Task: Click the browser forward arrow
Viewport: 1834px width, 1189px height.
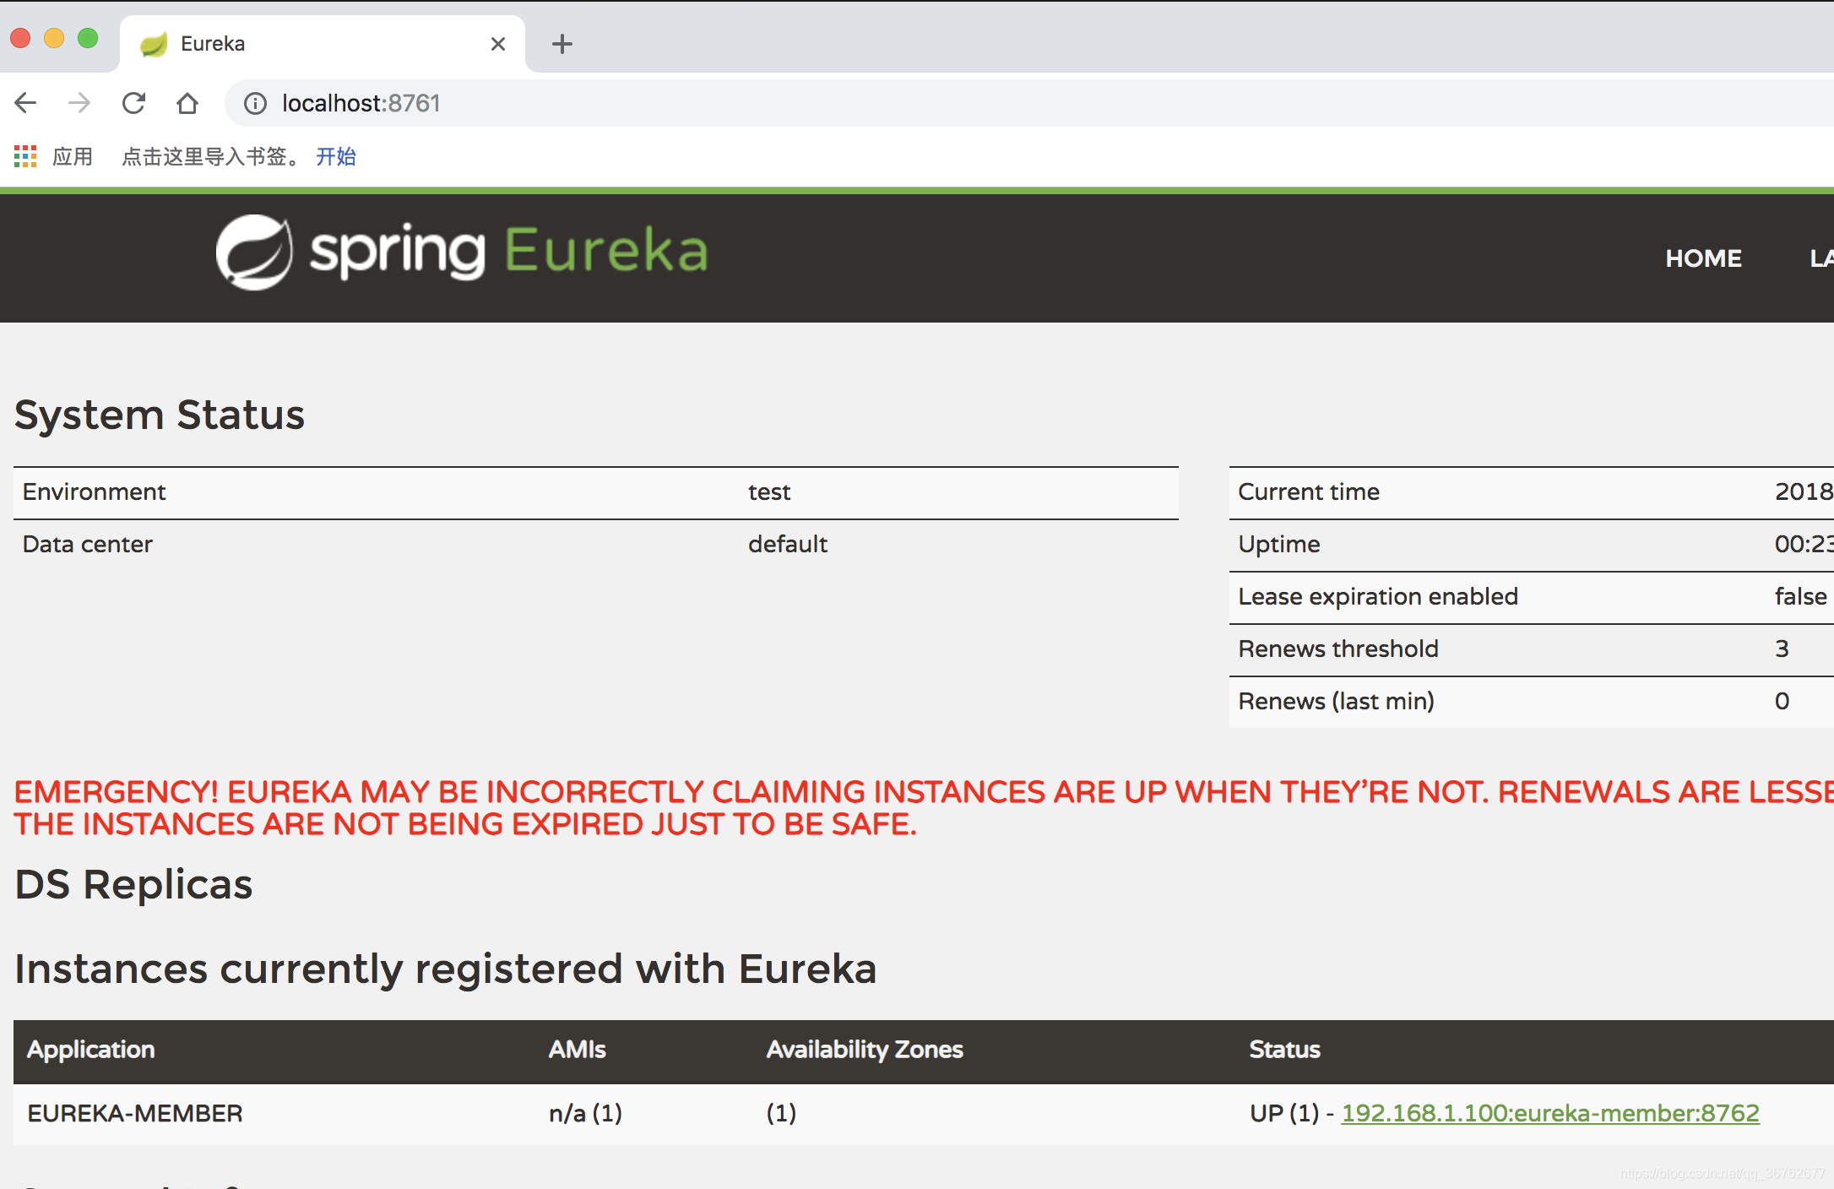Action: tap(79, 103)
